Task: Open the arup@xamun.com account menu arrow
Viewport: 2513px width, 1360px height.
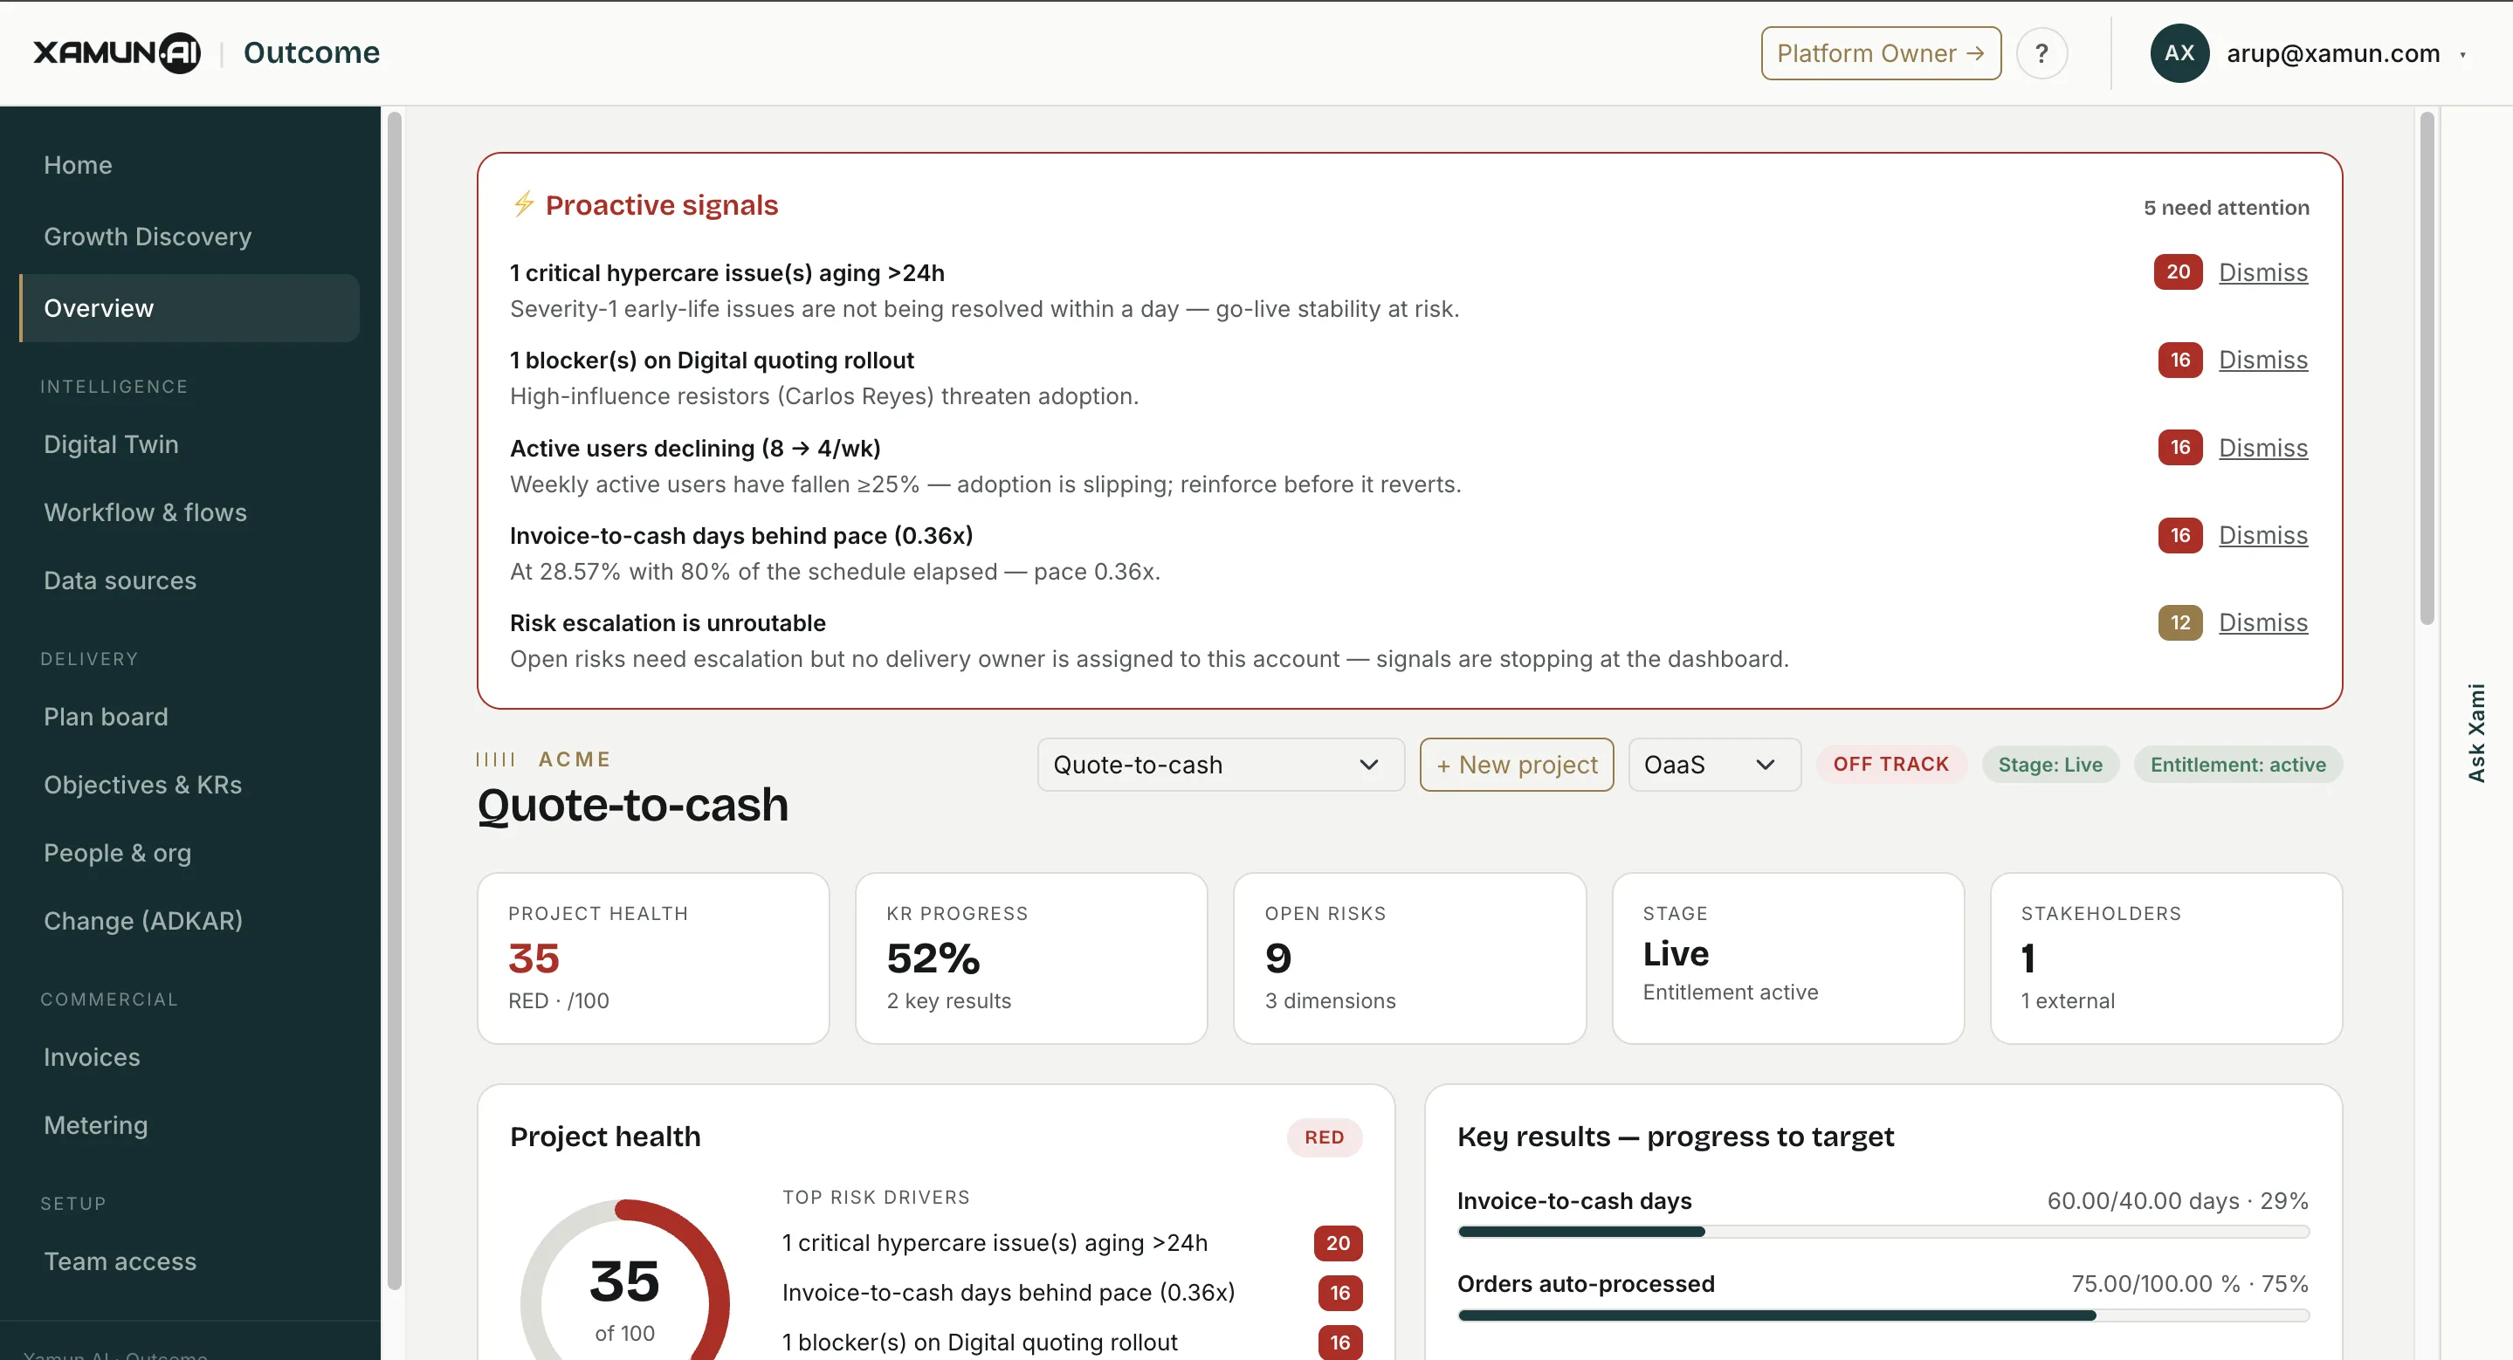Action: [2462, 55]
